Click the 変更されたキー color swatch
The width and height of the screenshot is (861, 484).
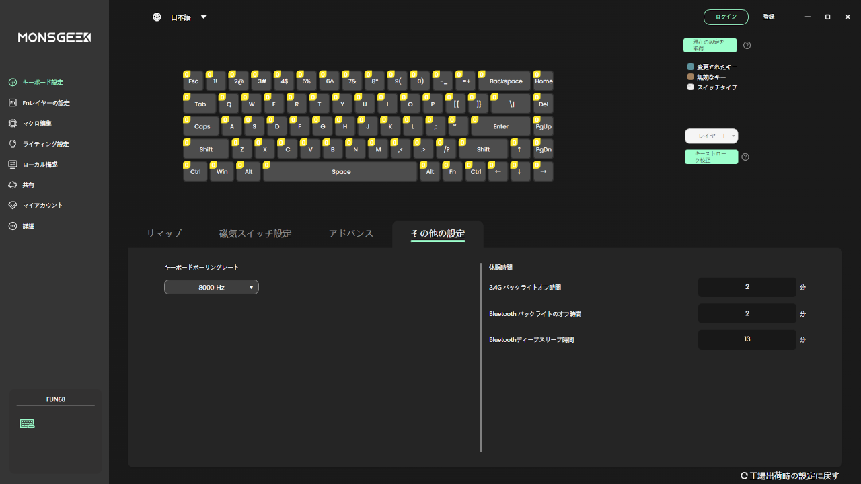(690, 67)
